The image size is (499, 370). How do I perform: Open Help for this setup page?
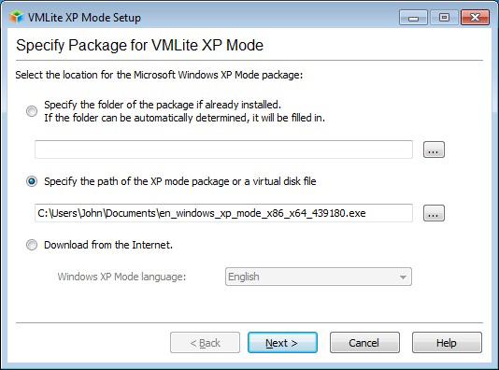[447, 343]
